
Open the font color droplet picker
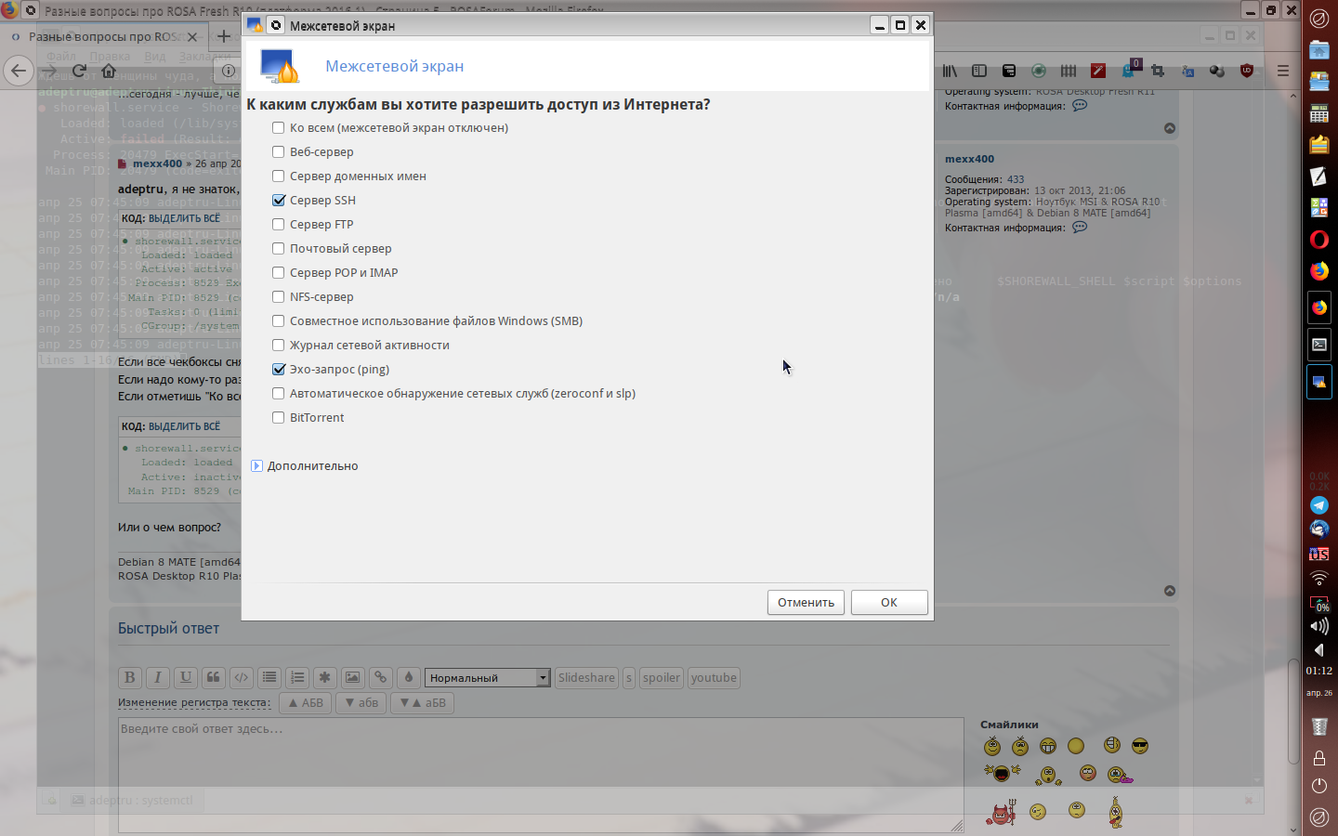pyautogui.click(x=408, y=677)
